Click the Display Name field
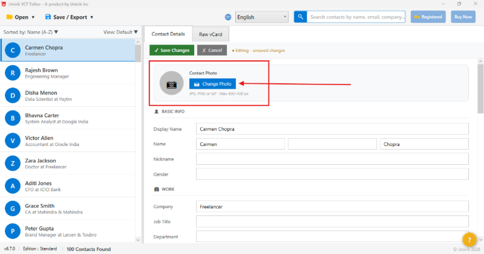The image size is (484, 254). coord(332,129)
